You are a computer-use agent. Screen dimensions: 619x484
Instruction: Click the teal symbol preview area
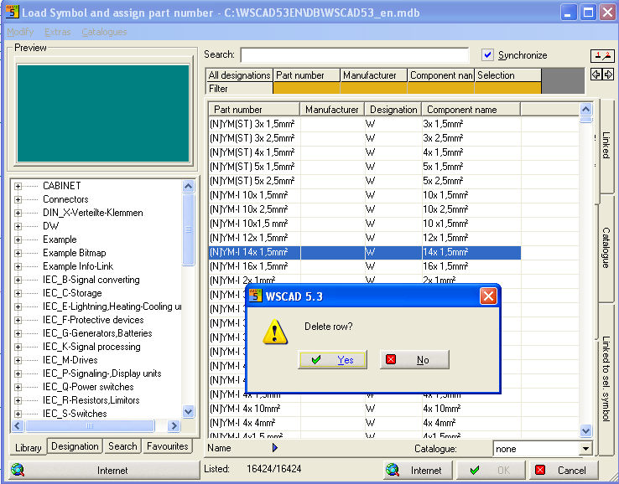(103, 114)
